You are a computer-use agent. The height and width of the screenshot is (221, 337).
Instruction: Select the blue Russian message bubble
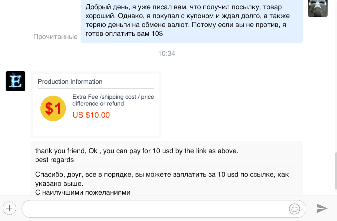(191, 21)
